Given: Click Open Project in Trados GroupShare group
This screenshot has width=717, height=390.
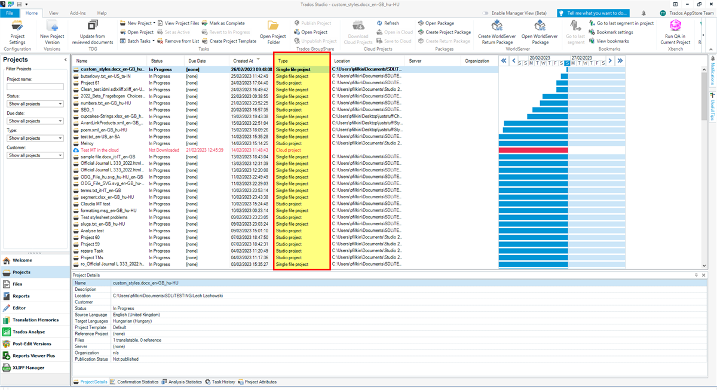Looking at the screenshot, I should (x=310, y=32).
